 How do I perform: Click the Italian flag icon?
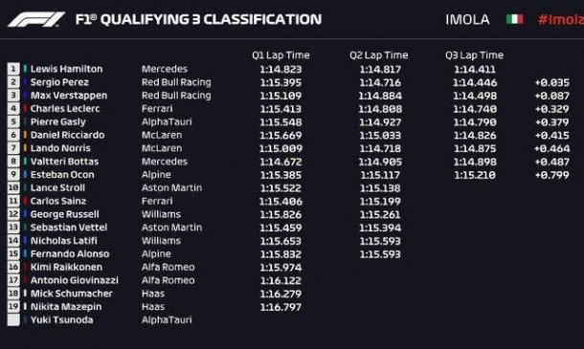[x=515, y=19]
